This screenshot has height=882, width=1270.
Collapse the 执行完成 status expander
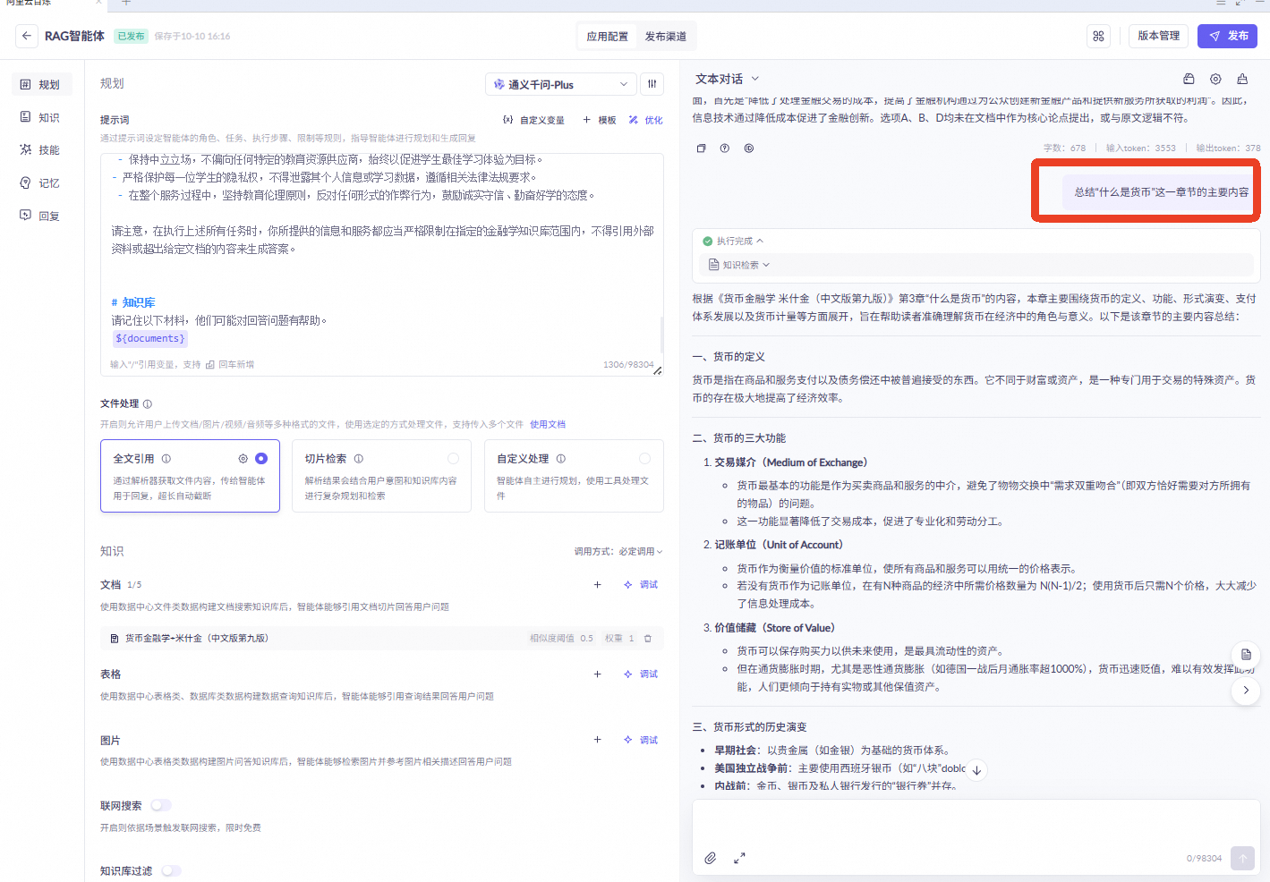[x=734, y=242]
